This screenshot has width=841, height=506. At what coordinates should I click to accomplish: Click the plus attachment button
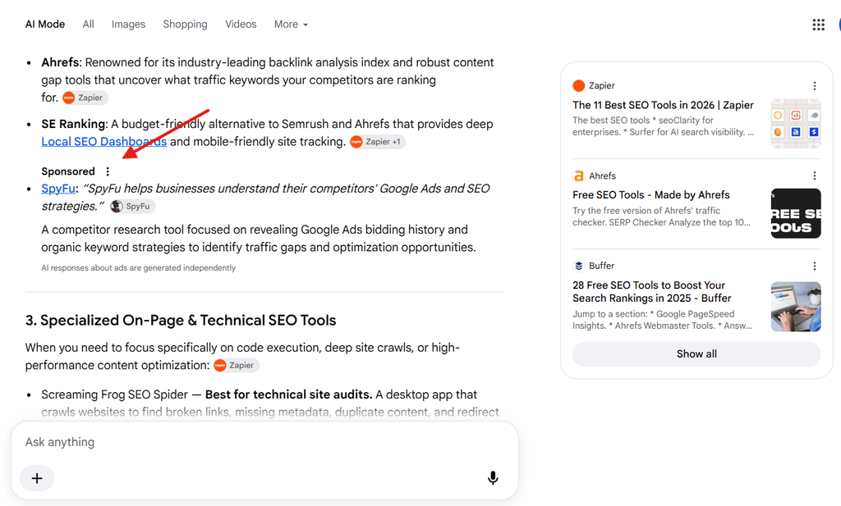click(x=37, y=478)
